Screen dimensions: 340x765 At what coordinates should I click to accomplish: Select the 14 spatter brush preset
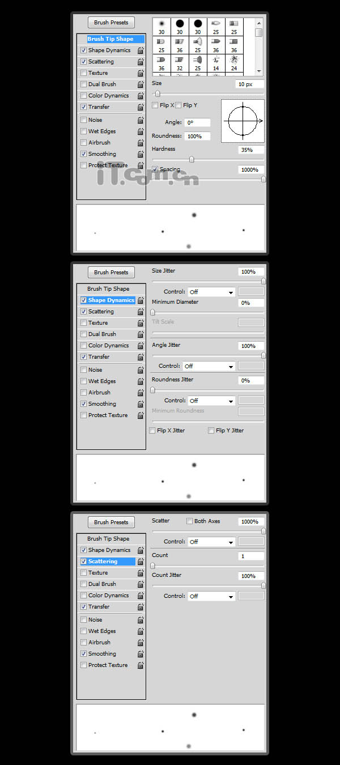pos(216,62)
